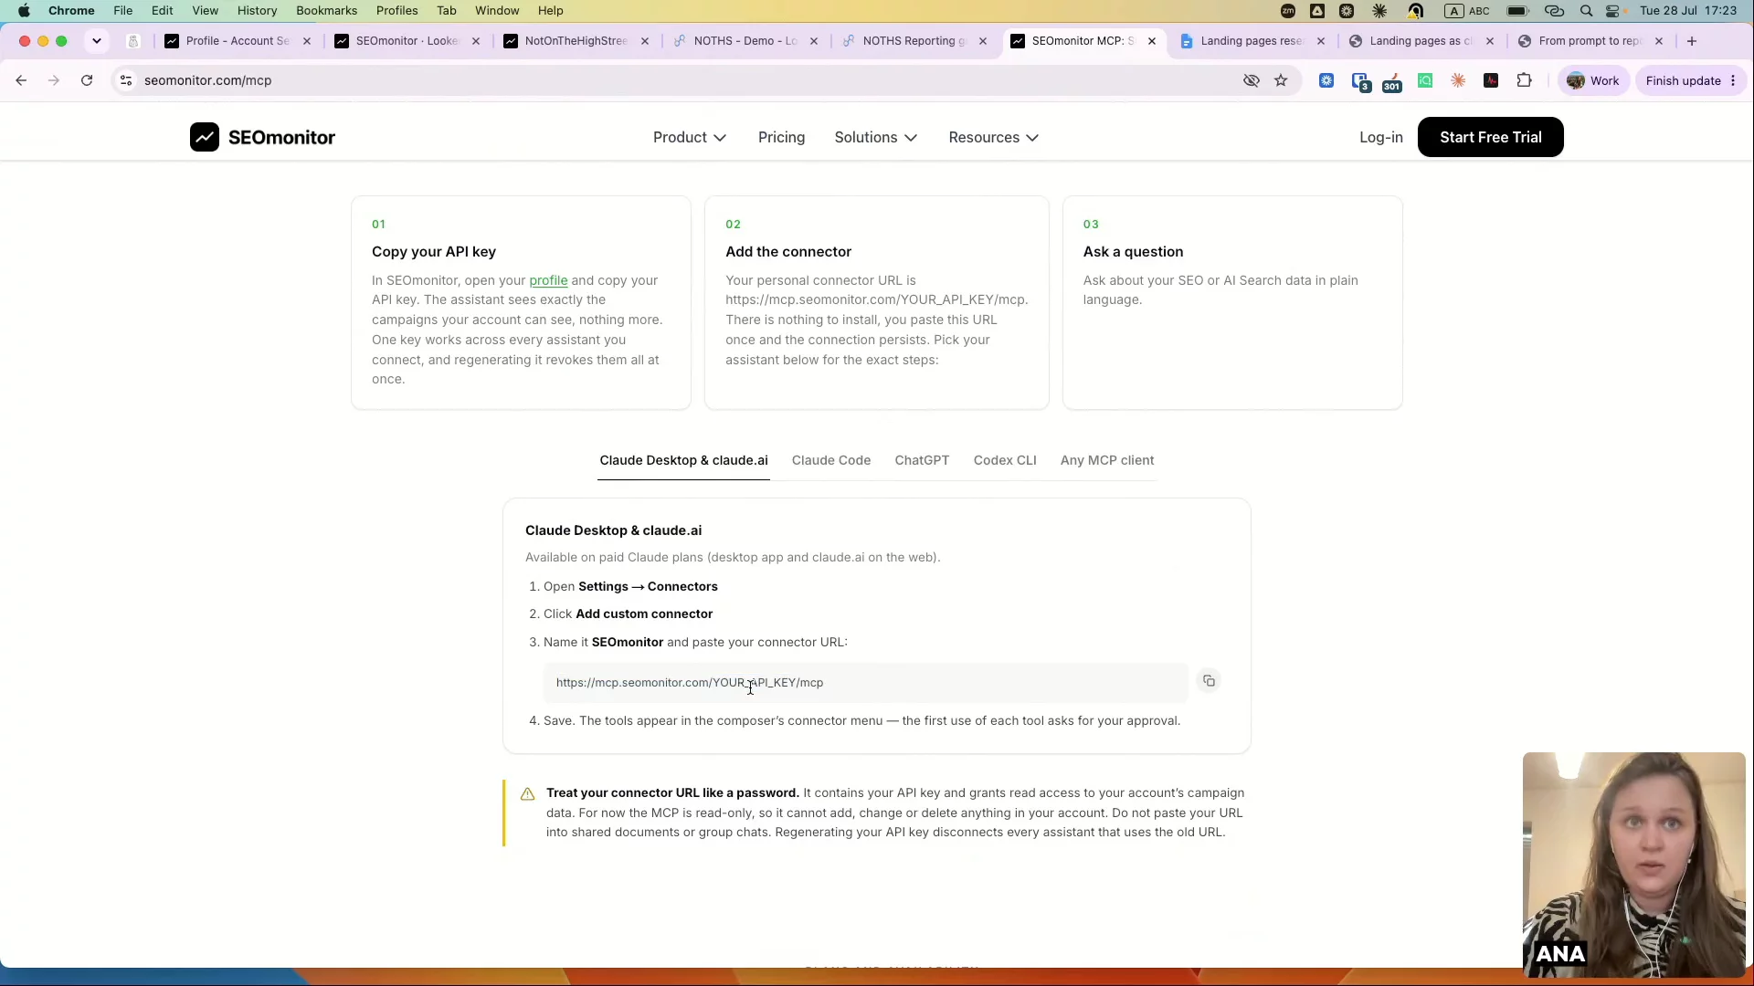Open a new browser tab
Image resolution: width=1754 pixels, height=986 pixels.
click(1692, 41)
